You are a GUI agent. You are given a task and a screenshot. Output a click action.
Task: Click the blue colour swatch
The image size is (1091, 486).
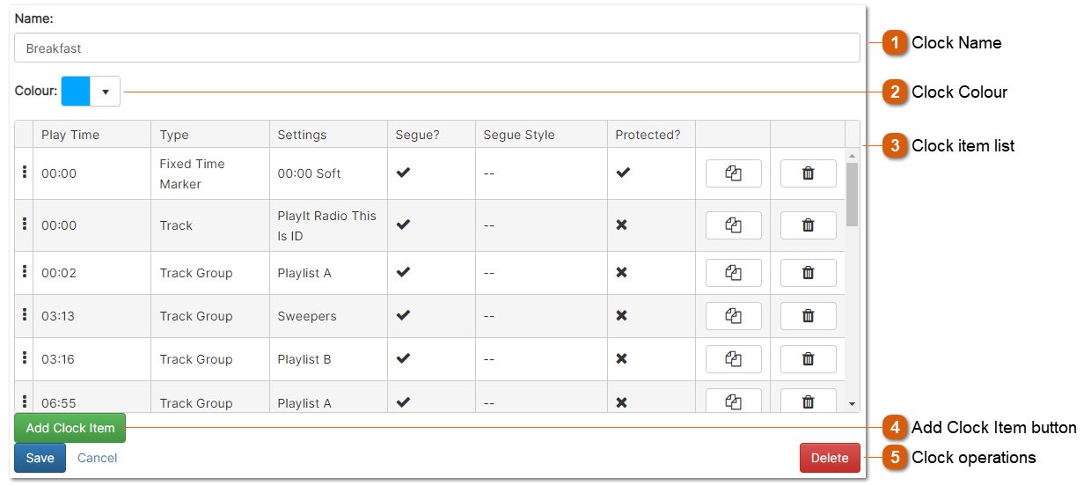pos(76,92)
